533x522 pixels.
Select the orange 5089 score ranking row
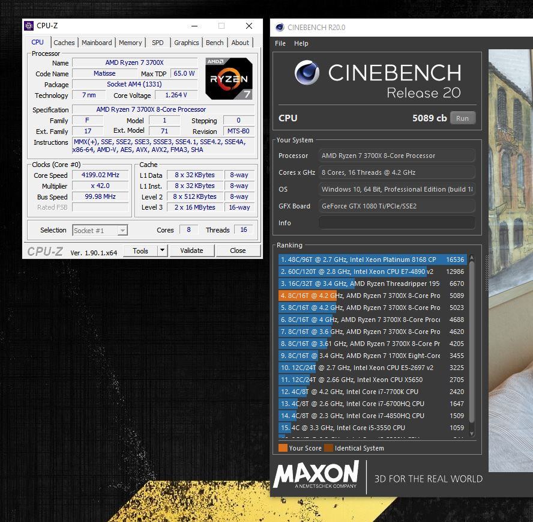(373, 296)
